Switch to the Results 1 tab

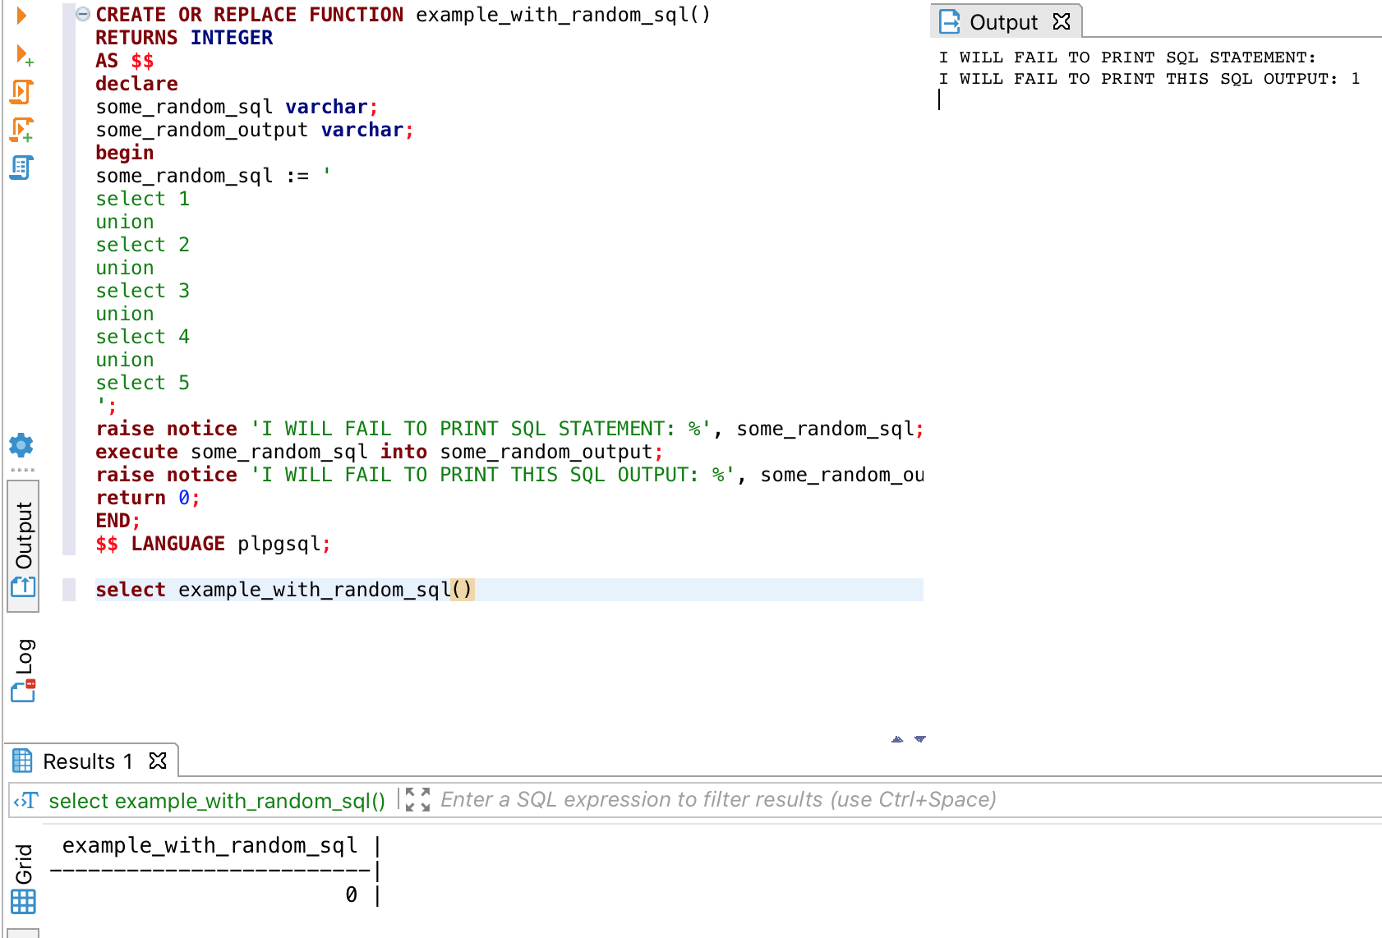click(86, 761)
